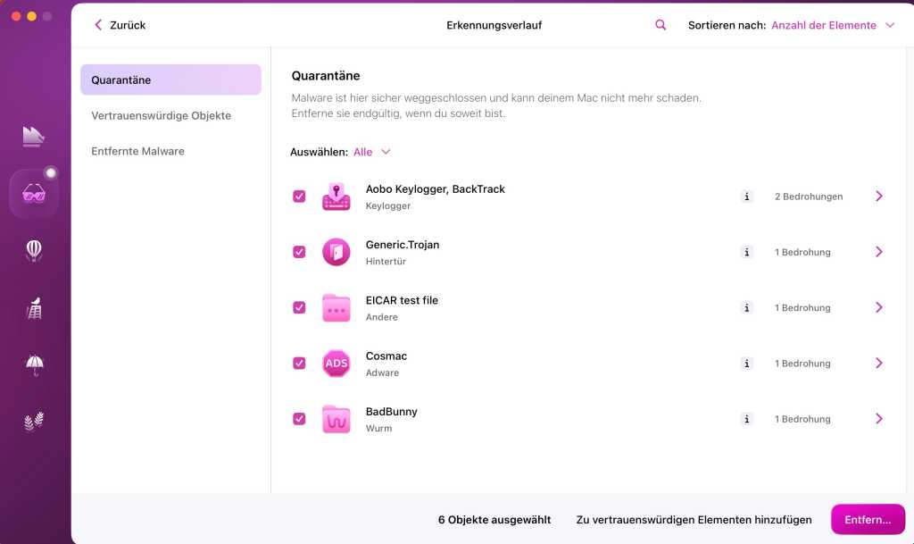The width and height of the screenshot is (914, 544).
Task: Go back with the Zurück button
Action: [120, 25]
